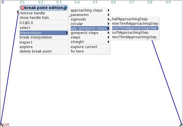This screenshot has height=127, width=183.
Task: Expand the parametric submenu
Action: (x=90, y=15)
